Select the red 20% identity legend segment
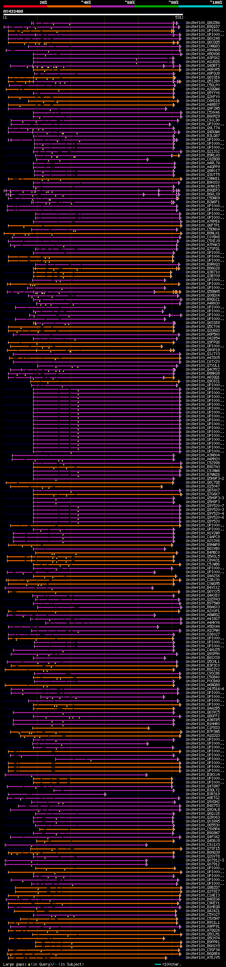The image size is (226, 967). pyautogui.click(x=25, y=6)
